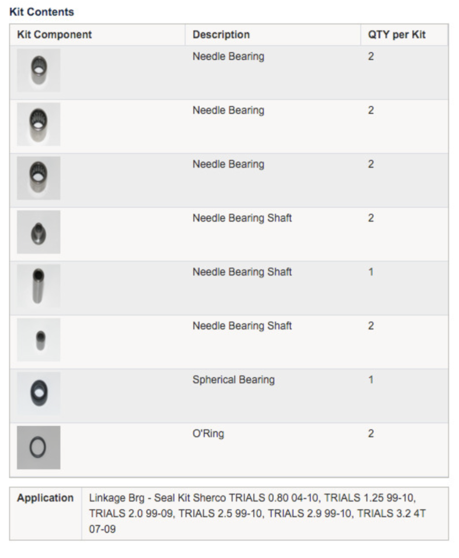The width and height of the screenshot is (459, 558).
Task: Select the O'Ring description text
Action: click(x=208, y=434)
